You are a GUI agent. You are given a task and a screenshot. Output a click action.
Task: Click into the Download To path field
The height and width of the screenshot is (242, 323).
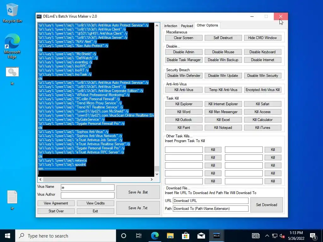click(x=210, y=209)
